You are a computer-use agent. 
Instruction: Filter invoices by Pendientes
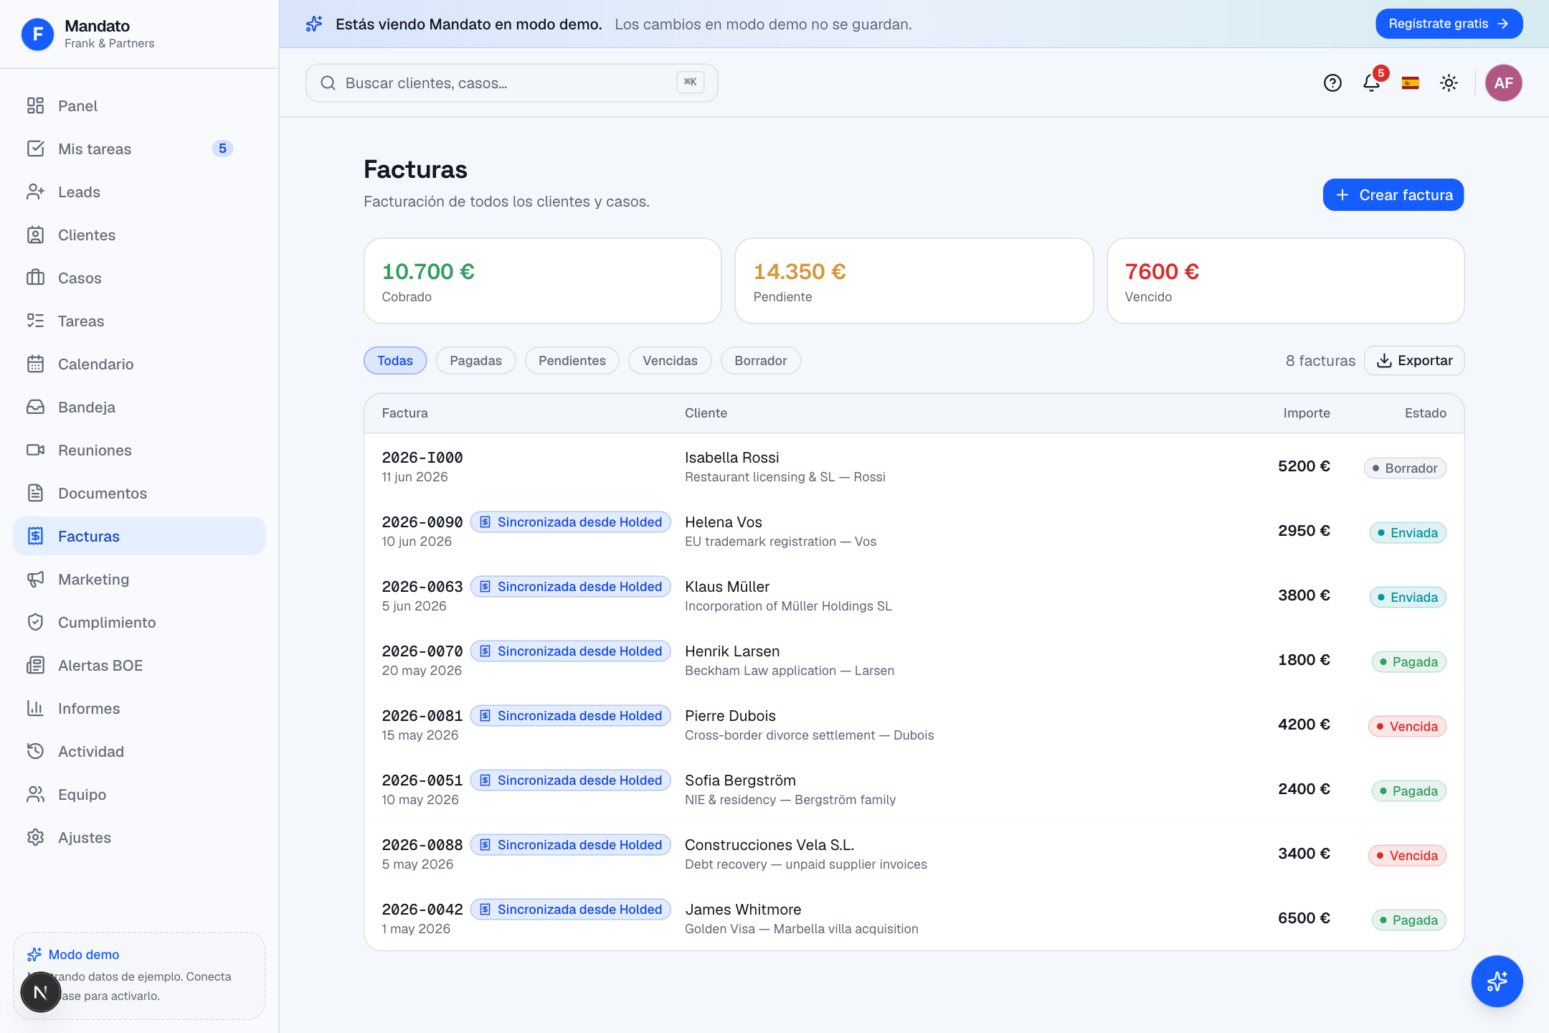coord(572,361)
